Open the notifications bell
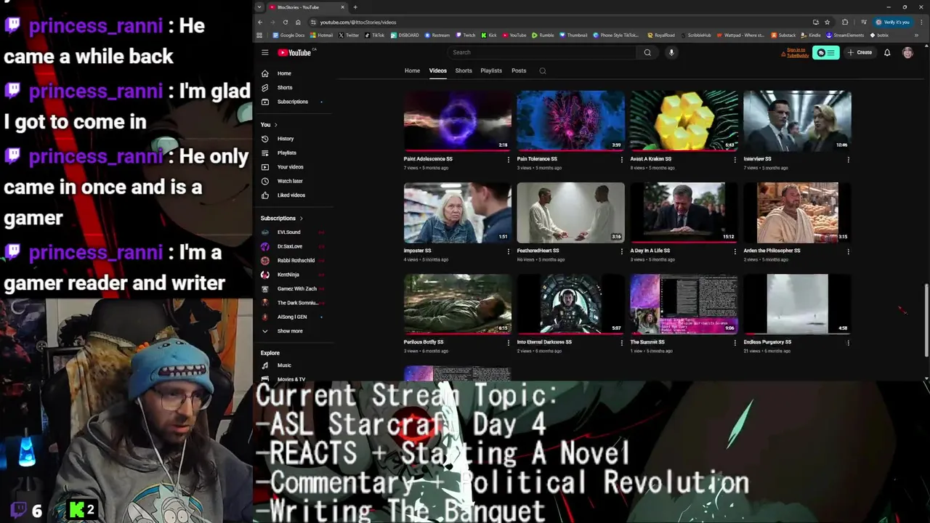Image resolution: width=930 pixels, height=523 pixels. (x=887, y=52)
